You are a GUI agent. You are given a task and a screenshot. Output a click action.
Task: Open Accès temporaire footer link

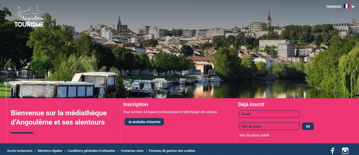point(20,151)
